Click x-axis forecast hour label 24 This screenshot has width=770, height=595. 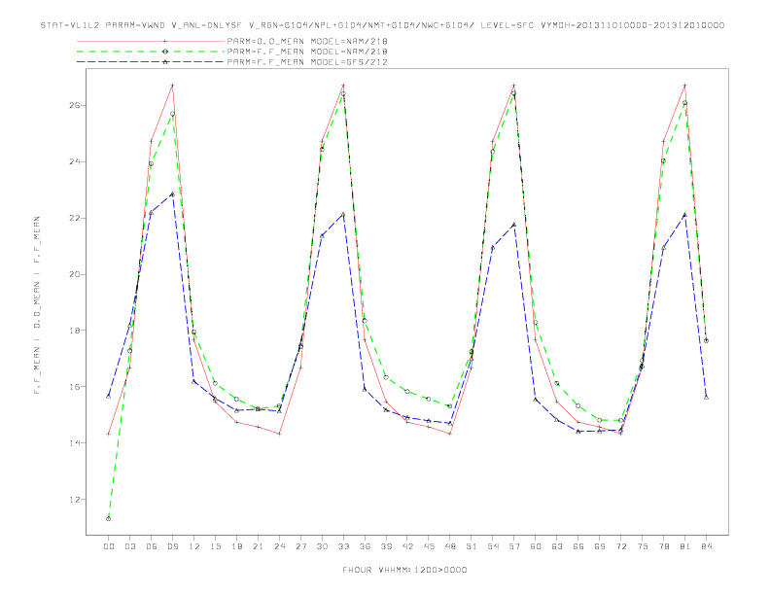pos(279,546)
